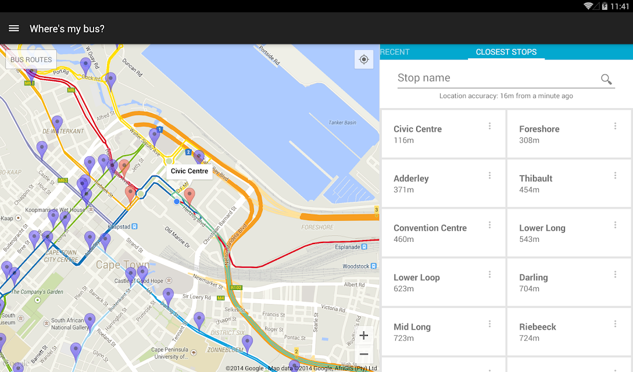This screenshot has width=633, height=372.
Task: Choose the Lower Long 543m card
Action: [x=569, y=233]
